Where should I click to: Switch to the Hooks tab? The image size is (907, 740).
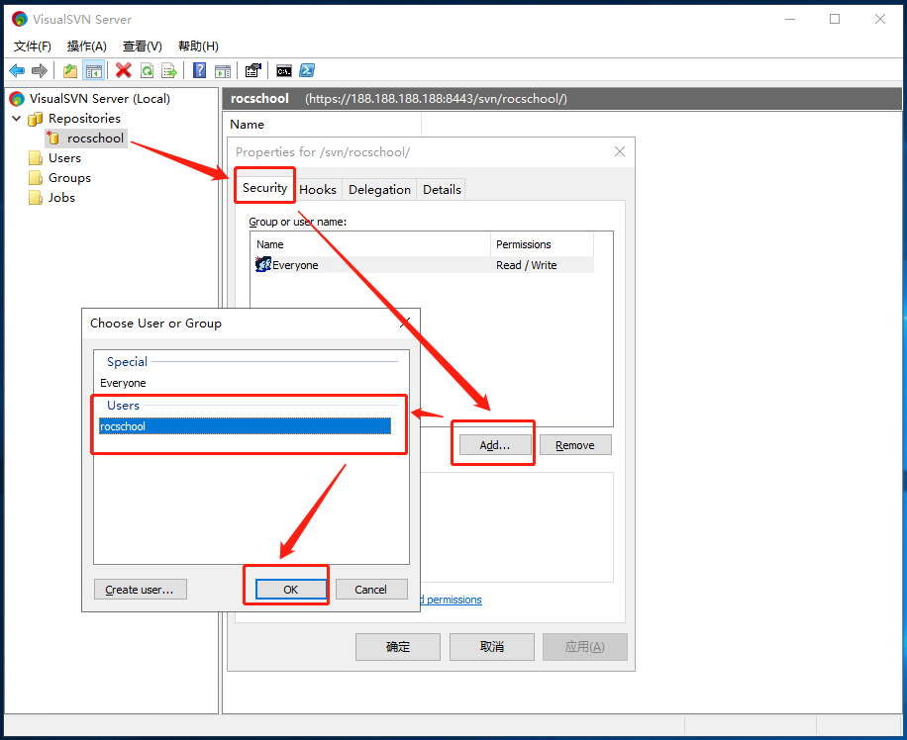tap(318, 190)
